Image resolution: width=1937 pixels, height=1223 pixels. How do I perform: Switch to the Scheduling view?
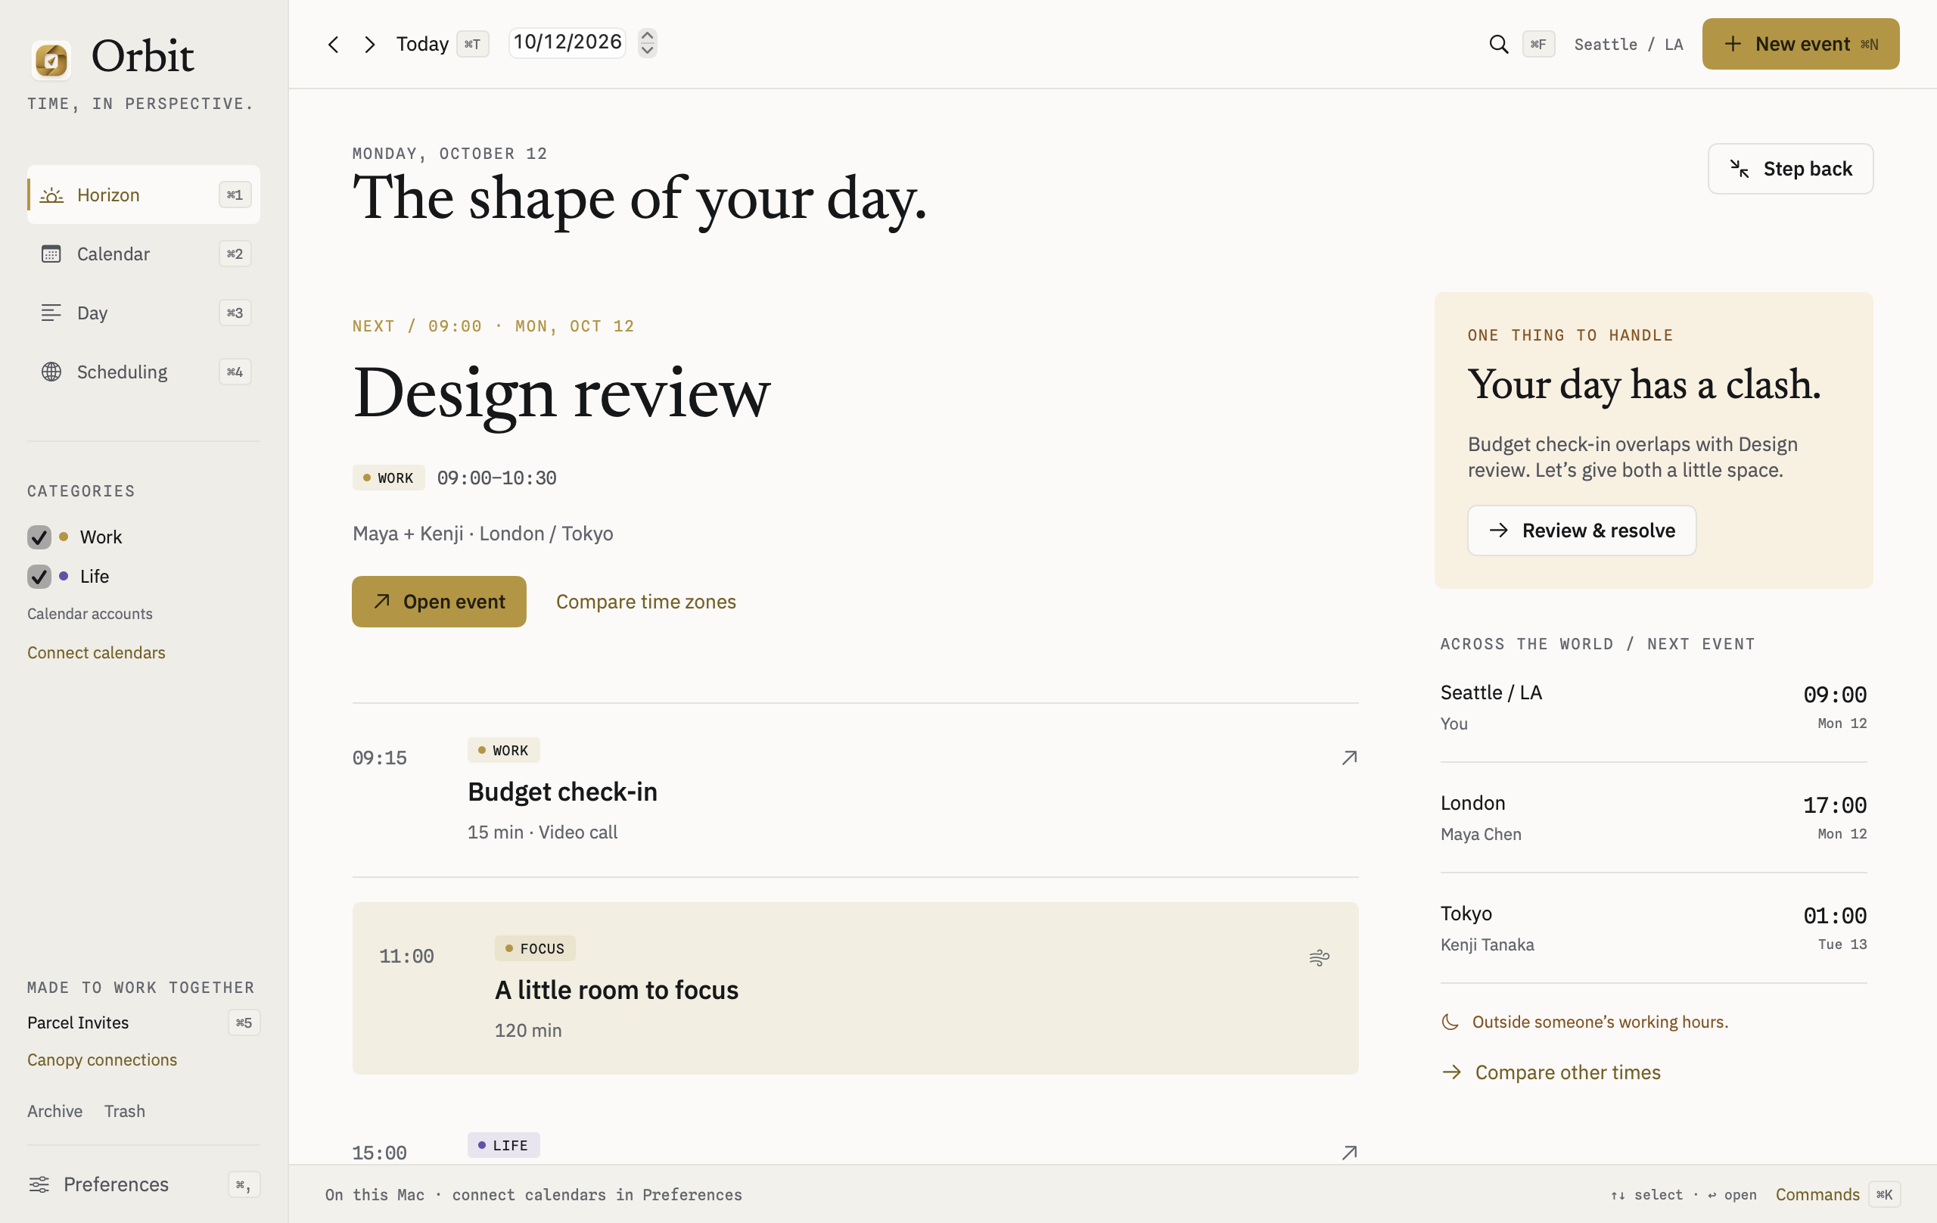143,372
